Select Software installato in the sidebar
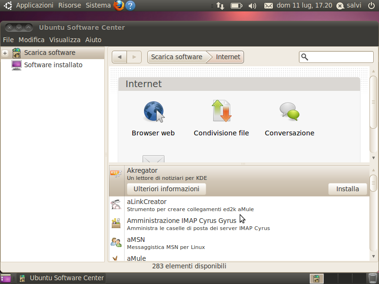Image resolution: width=379 pixels, height=284 pixels. [x=53, y=65]
